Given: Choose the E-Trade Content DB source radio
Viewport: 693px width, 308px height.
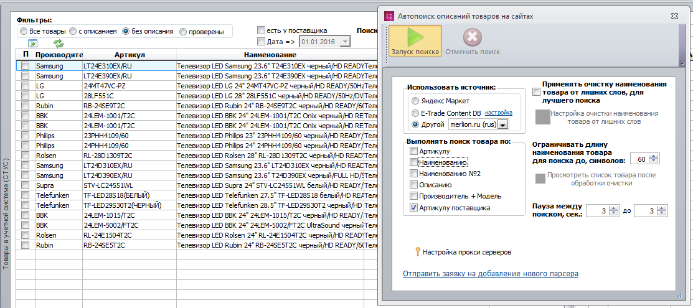Looking at the screenshot, I should point(415,113).
